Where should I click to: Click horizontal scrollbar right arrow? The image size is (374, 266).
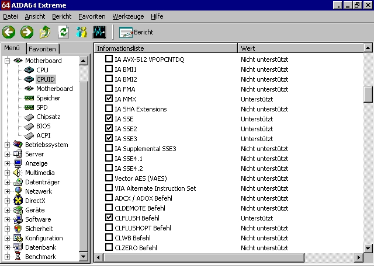pos(359,258)
